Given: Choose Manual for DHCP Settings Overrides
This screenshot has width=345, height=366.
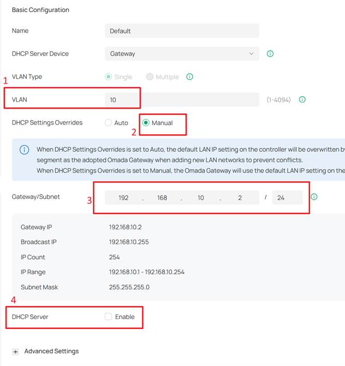Looking at the screenshot, I should [146, 122].
